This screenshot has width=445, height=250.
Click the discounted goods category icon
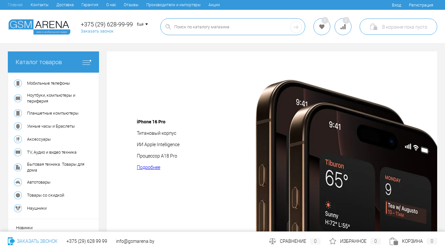(x=18, y=195)
